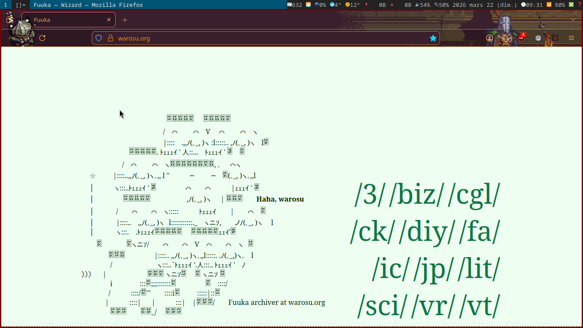The image size is (583, 328).
Task: Click the monkey face extension icon
Action: pos(538,38)
